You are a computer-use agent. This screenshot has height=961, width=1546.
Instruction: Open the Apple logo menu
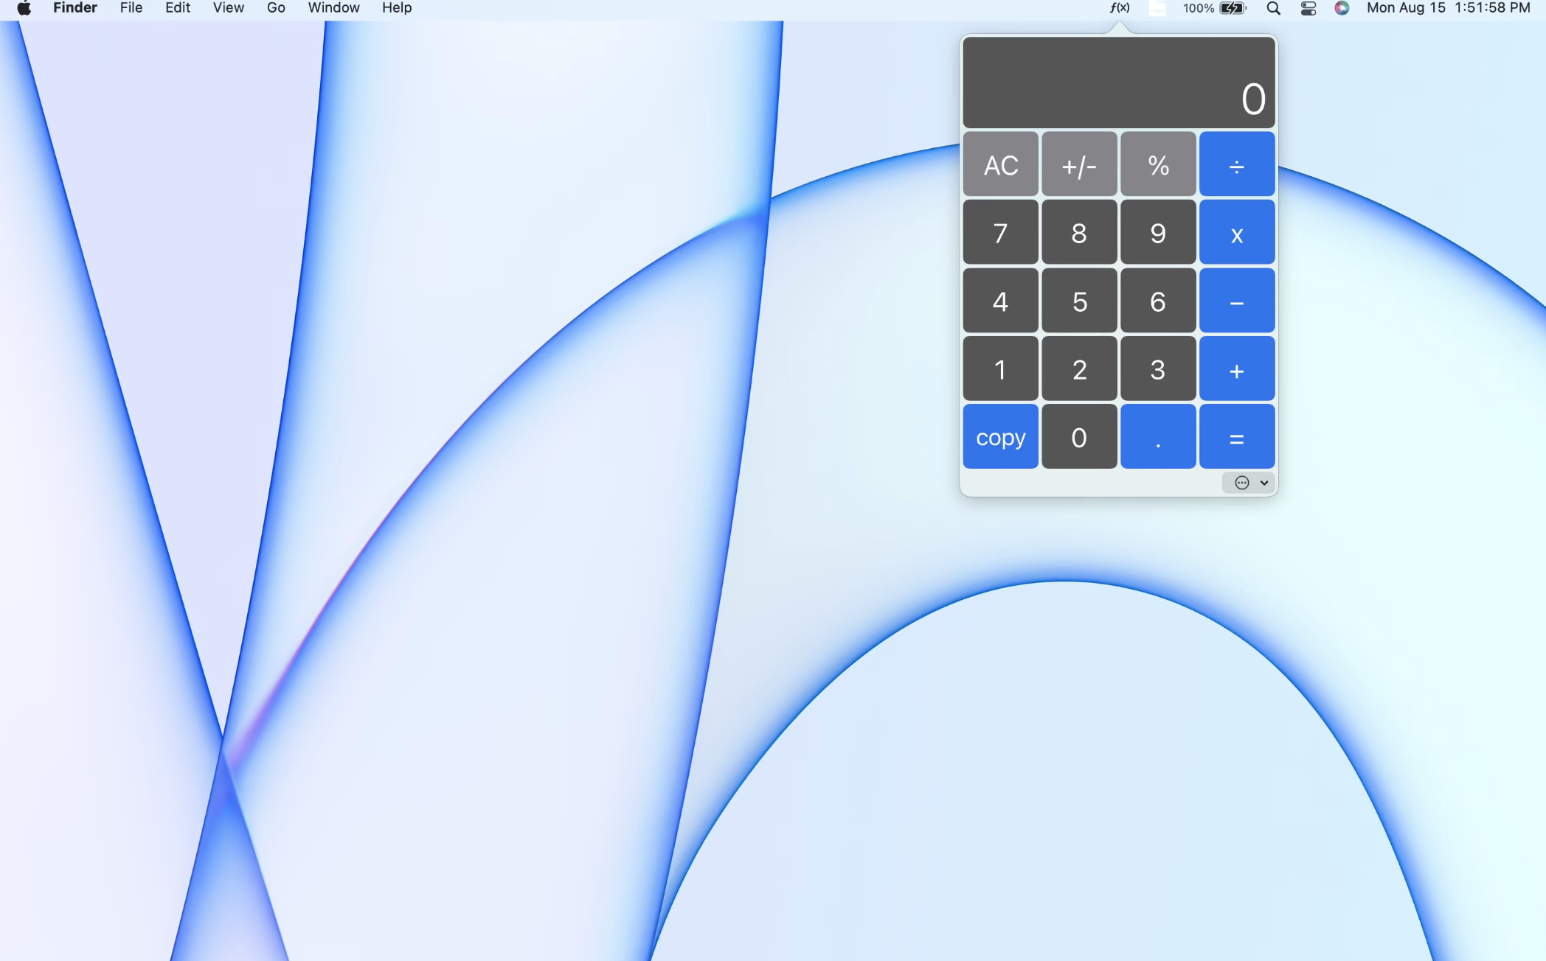pos(24,8)
